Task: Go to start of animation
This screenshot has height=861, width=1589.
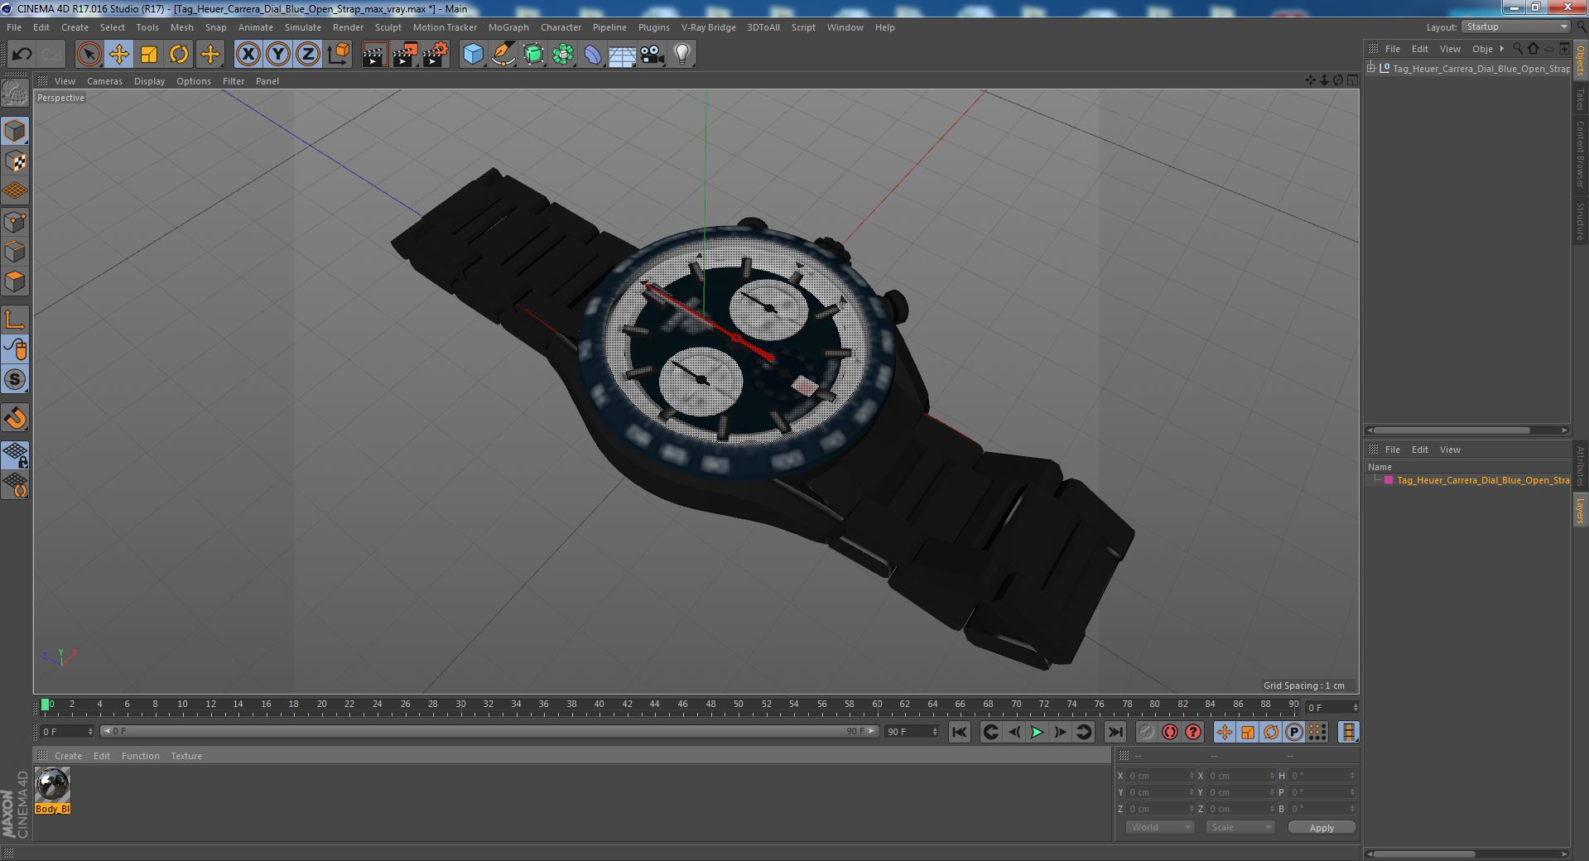Action: [x=960, y=732]
